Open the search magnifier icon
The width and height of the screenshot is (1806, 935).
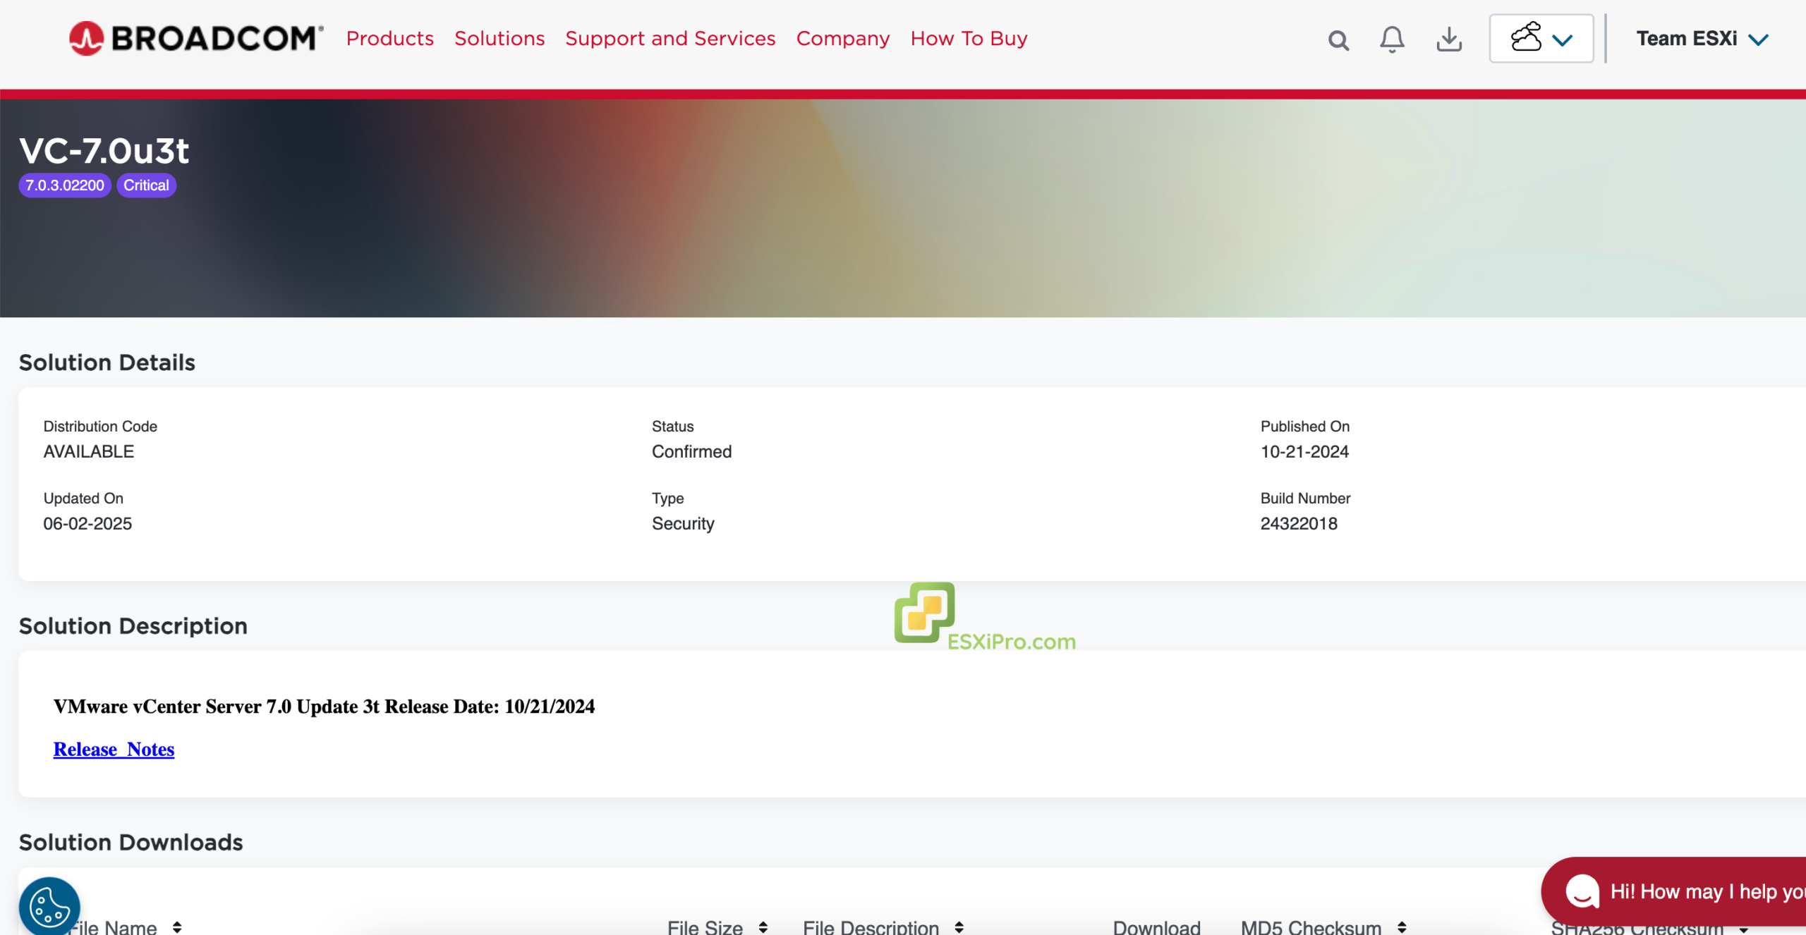[1338, 40]
